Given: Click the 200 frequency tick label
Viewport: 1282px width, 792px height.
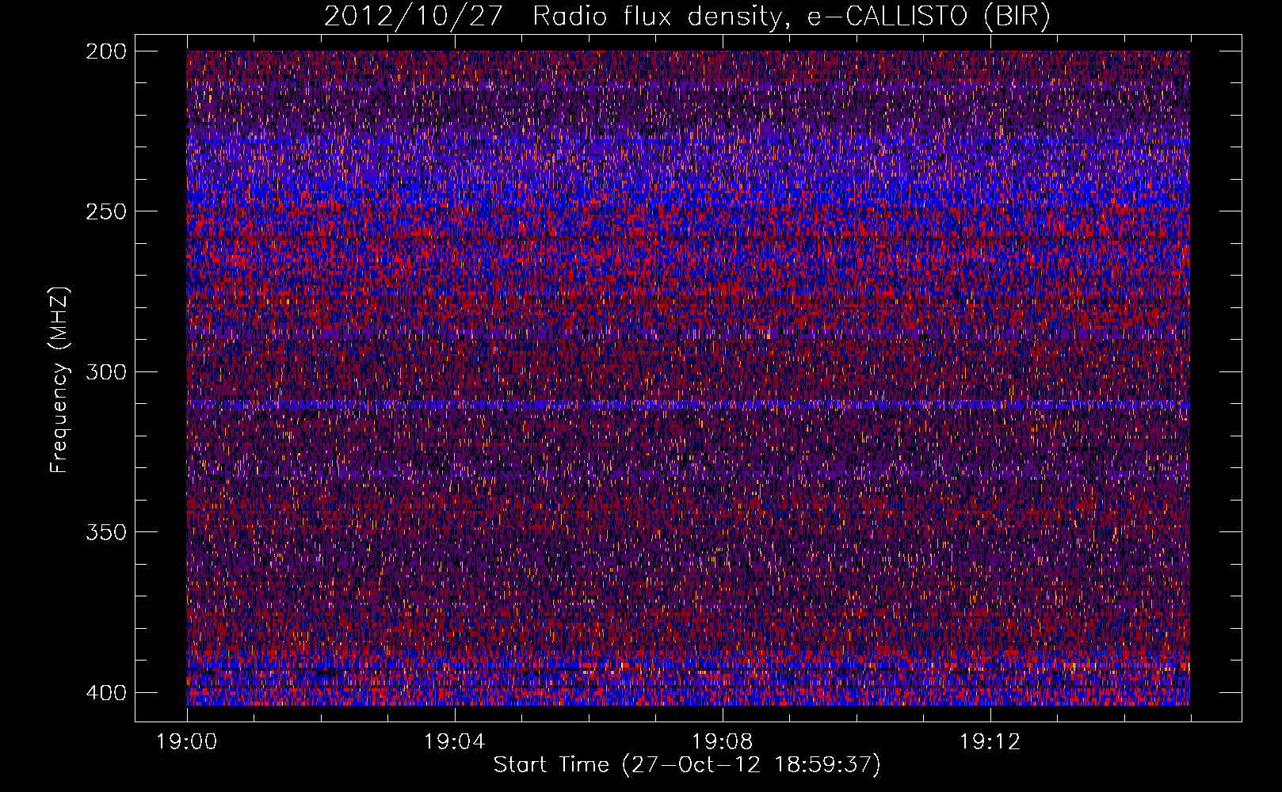Looking at the screenshot, I should click(105, 51).
